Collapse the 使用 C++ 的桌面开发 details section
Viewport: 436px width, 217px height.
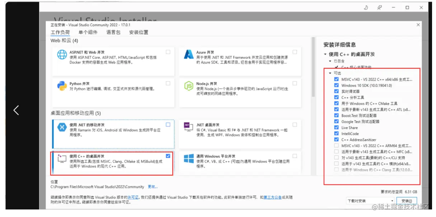tap(325, 54)
